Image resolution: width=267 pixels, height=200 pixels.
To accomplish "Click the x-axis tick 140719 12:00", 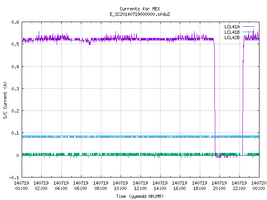I will (140, 186).
